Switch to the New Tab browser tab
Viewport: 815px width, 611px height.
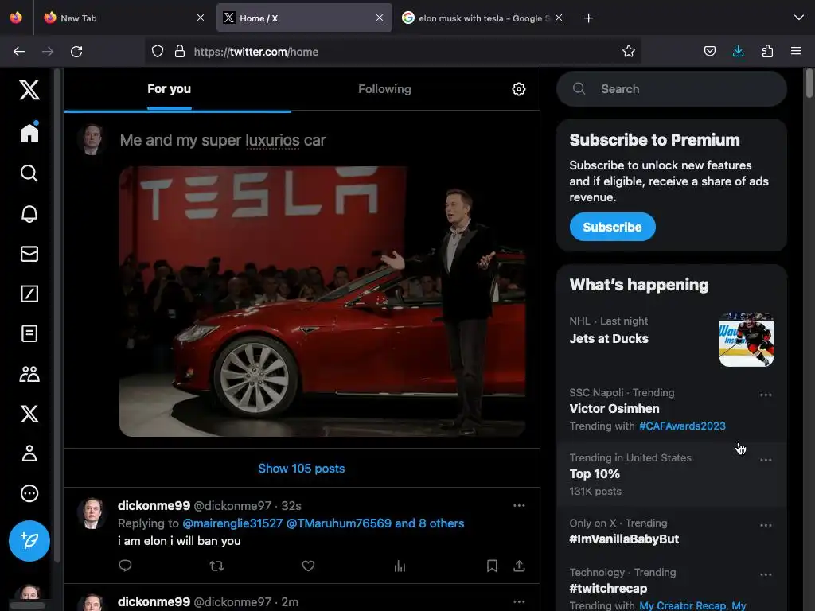click(119, 18)
